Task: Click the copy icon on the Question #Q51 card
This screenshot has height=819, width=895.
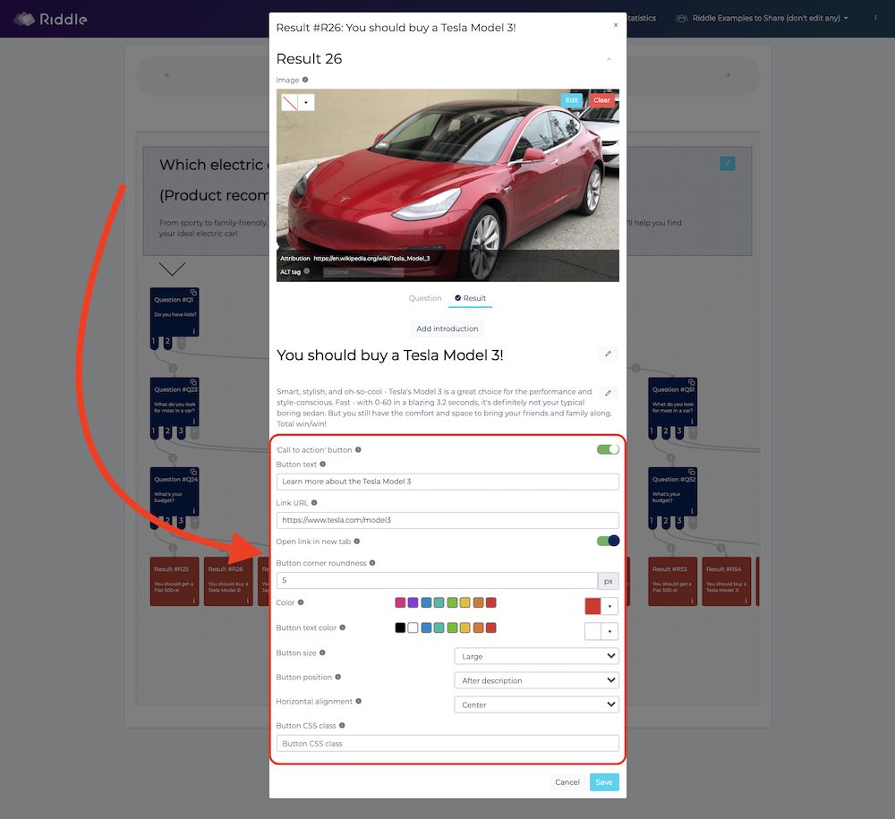Action: [x=692, y=382]
